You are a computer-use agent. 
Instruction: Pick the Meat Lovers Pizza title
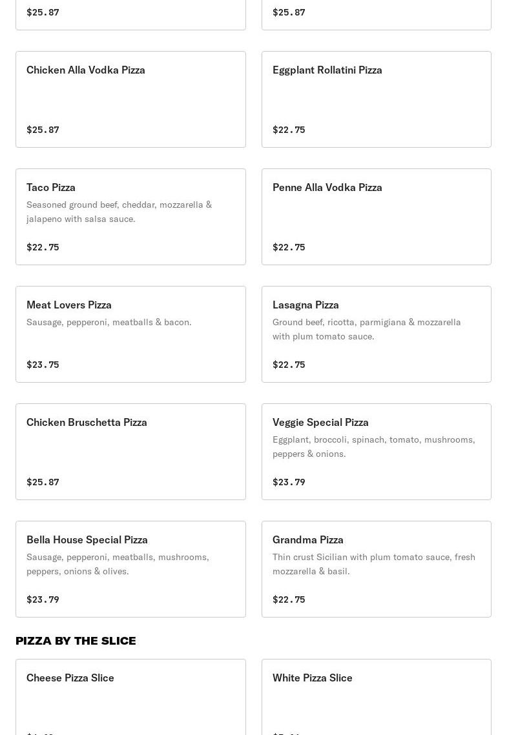(69, 305)
